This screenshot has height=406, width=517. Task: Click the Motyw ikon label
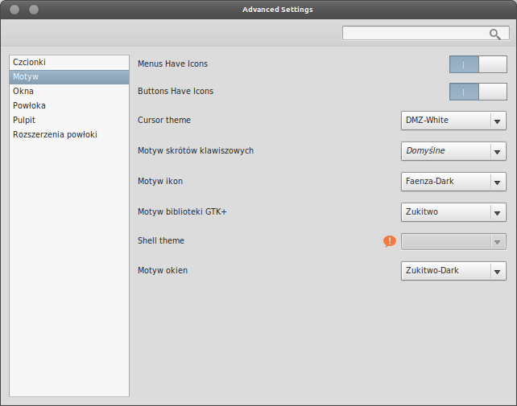click(x=160, y=182)
